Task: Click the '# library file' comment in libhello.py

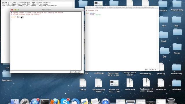Action: coord(92,10)
